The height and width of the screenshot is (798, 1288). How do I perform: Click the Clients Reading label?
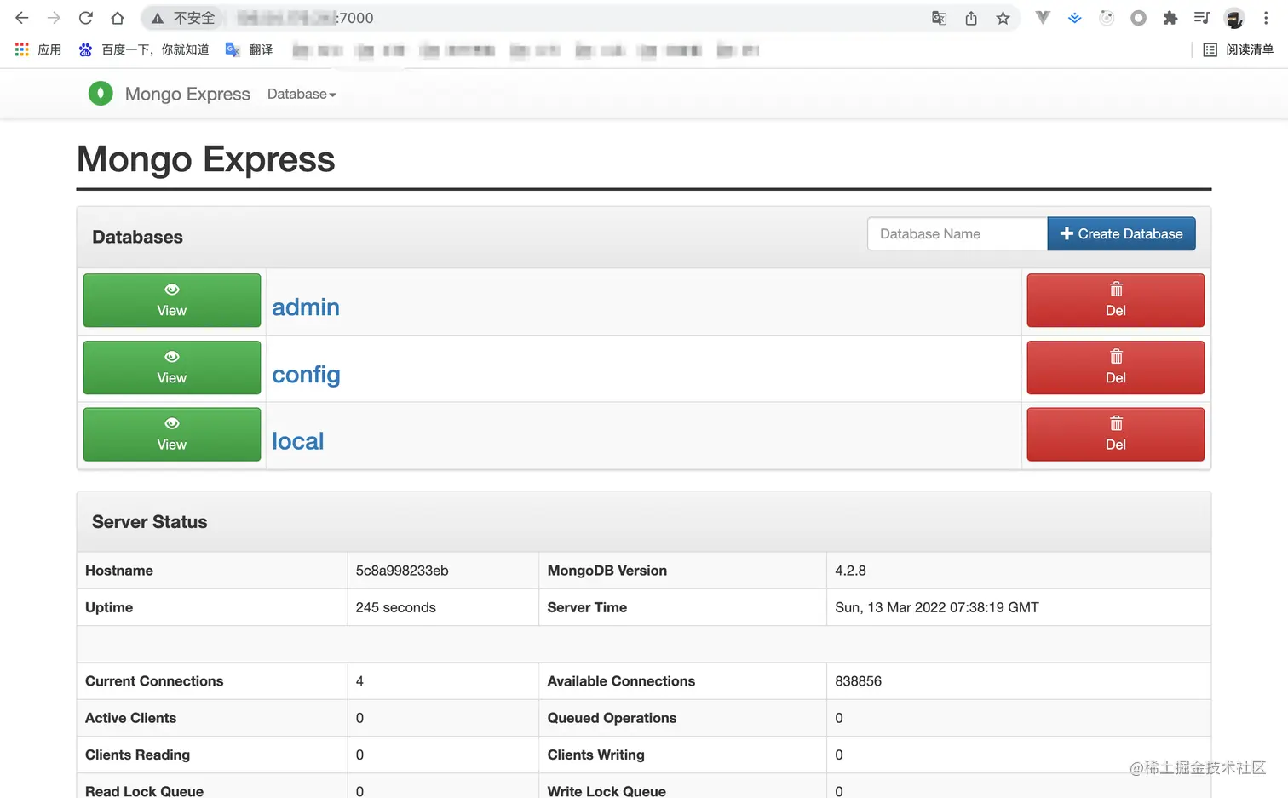(137, 755)
